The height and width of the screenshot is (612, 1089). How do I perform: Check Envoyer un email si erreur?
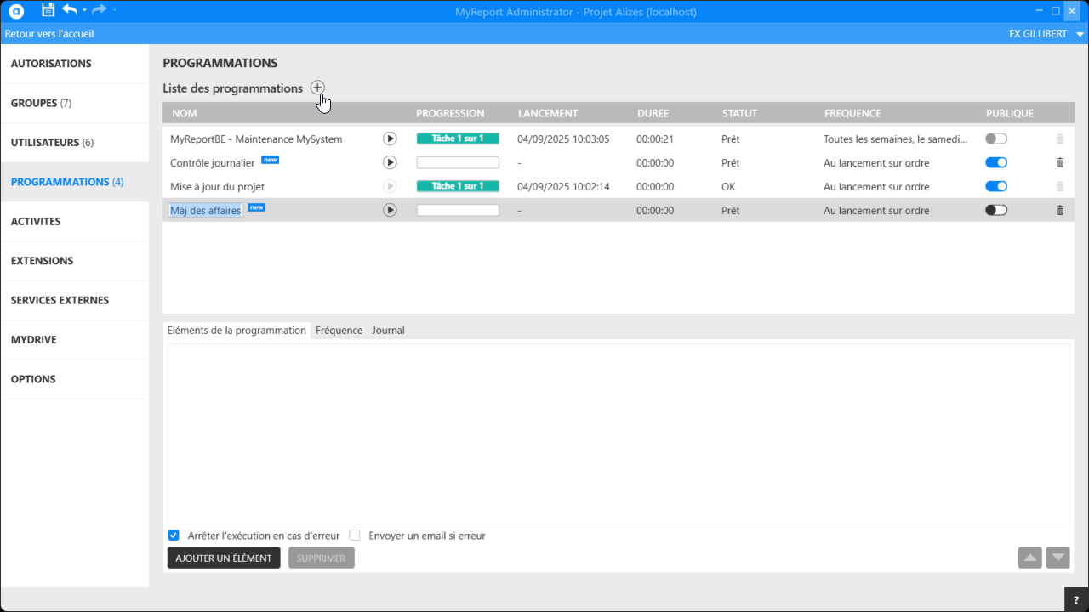pyautogui.click(x=355, y=535)
